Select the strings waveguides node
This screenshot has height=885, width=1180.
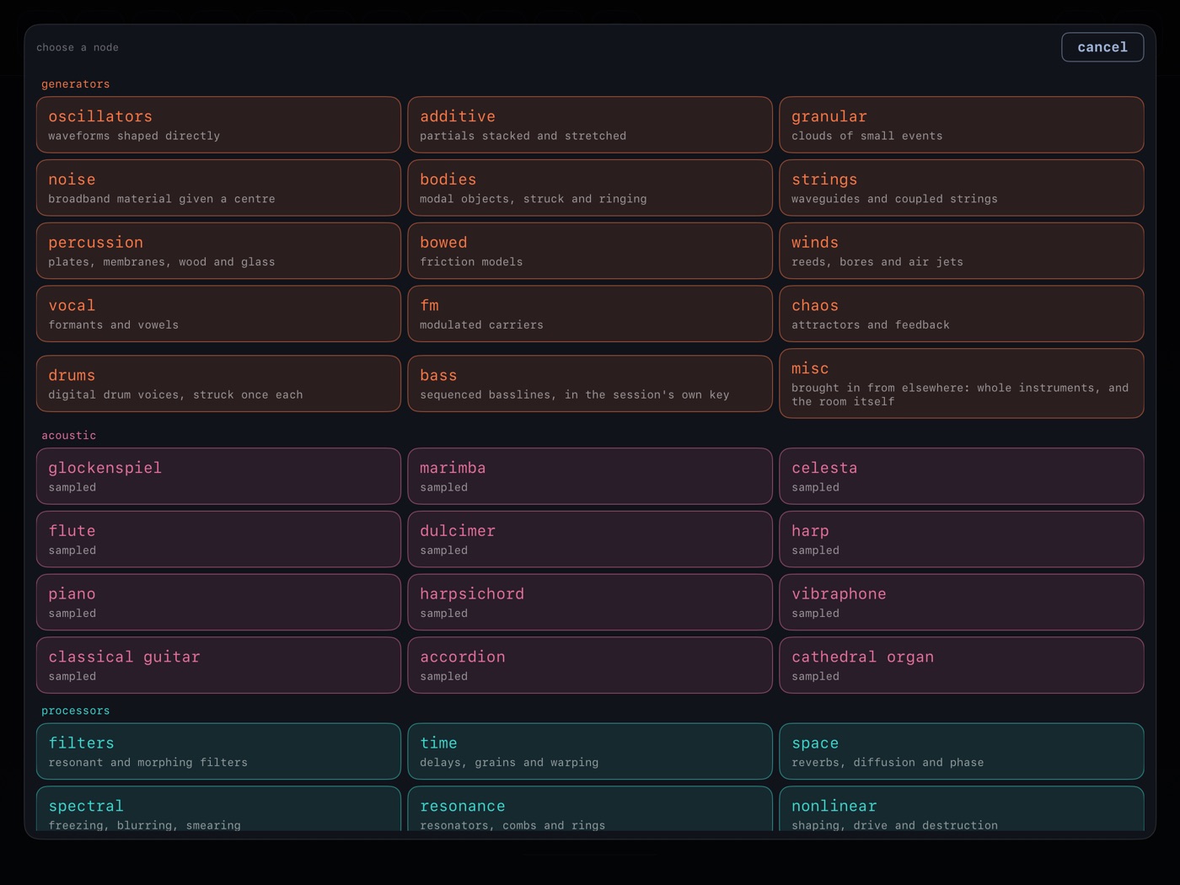962,188
